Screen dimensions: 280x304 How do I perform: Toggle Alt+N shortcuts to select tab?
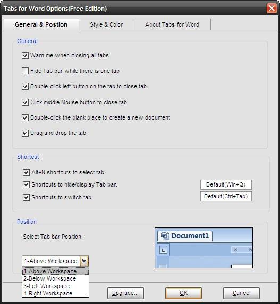coord(26,172)
